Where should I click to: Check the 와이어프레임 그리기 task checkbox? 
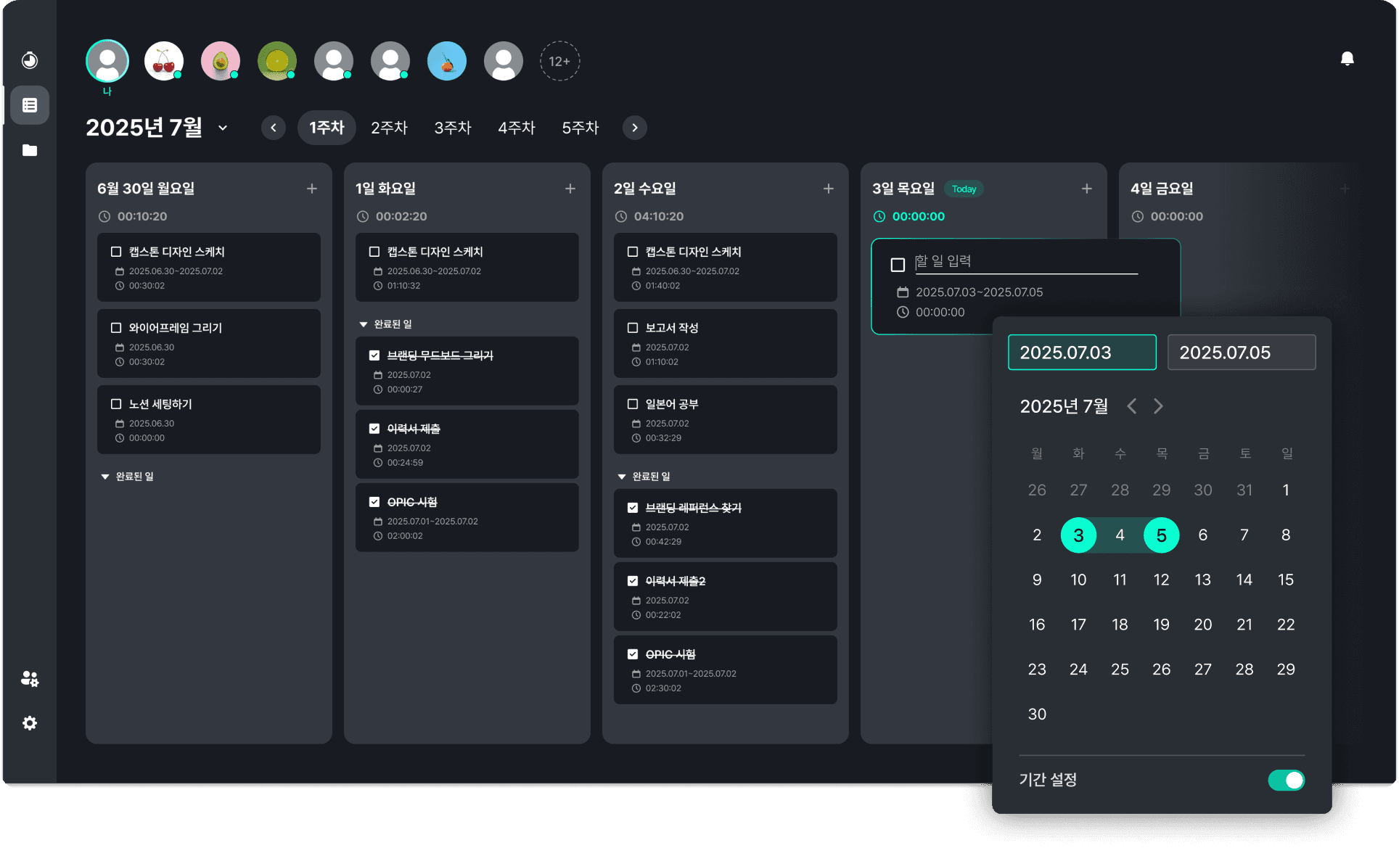[x=116, y=328]
